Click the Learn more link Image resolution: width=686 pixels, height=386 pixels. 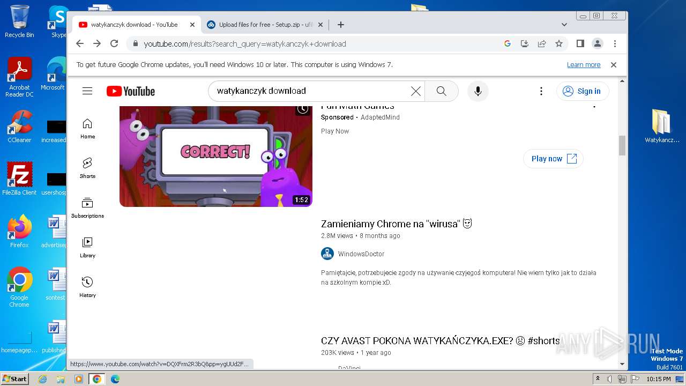click(584, 64)
